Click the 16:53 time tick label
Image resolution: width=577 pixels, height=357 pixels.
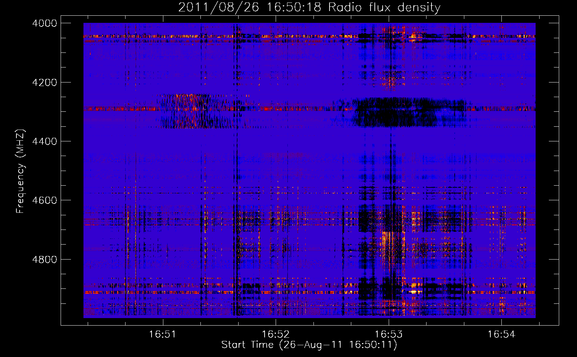389,334
